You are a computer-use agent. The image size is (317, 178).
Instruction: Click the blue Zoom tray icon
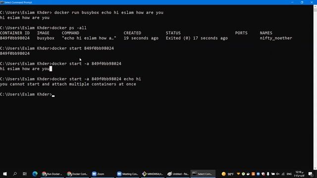click(x=258, y=174)
